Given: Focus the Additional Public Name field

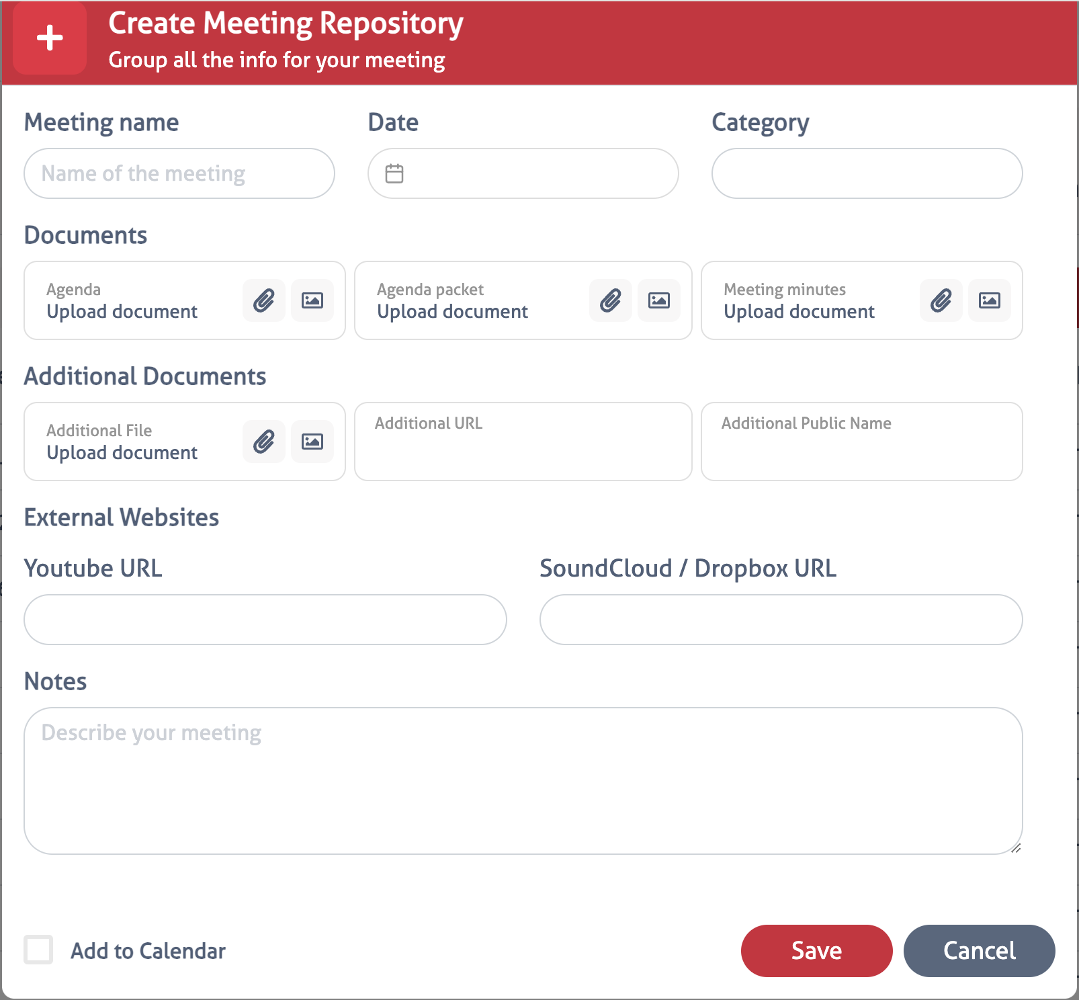Looking at the screenshot, I should pos(862,442).
